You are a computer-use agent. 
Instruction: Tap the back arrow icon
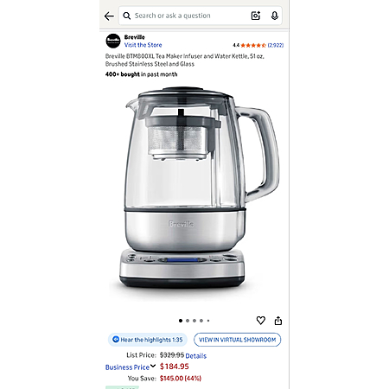(x=109, y=16)
